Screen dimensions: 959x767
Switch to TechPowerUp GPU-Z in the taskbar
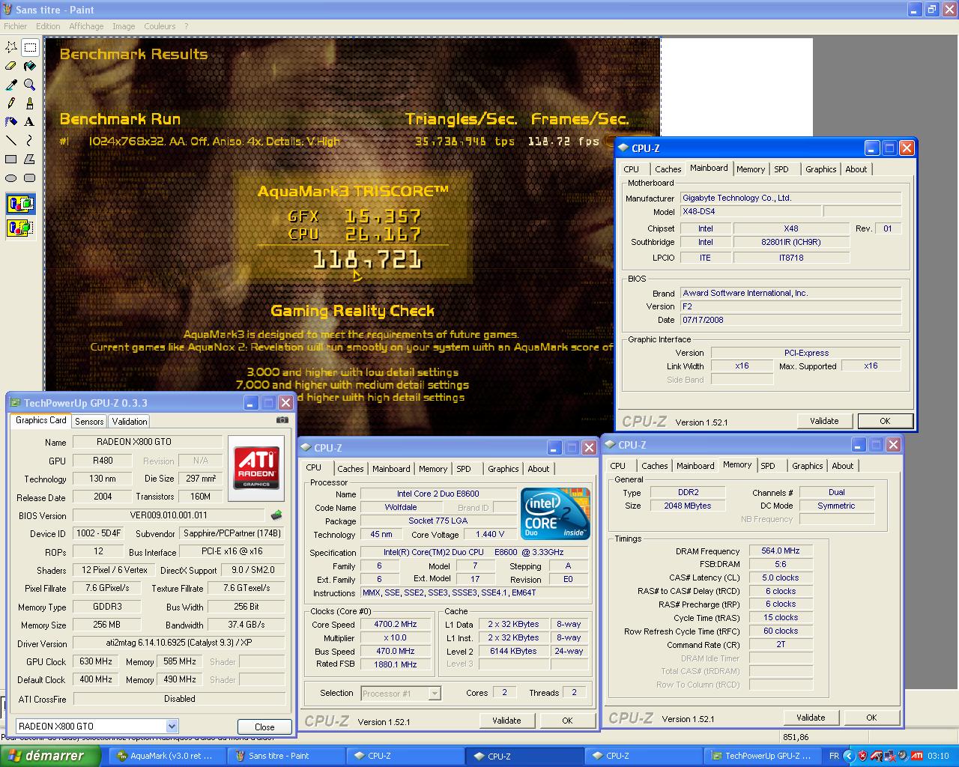[x=761, y=756]
